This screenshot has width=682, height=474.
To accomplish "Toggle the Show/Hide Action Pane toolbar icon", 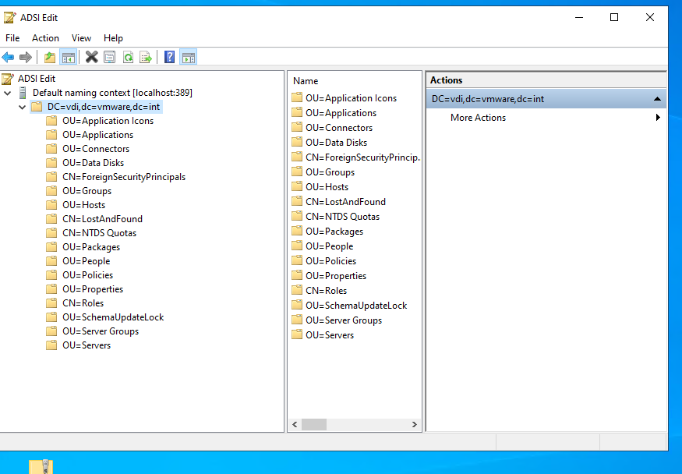I will coord(189,57).
